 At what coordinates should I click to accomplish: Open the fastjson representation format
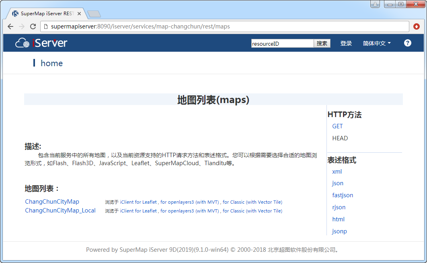[343, 195]
